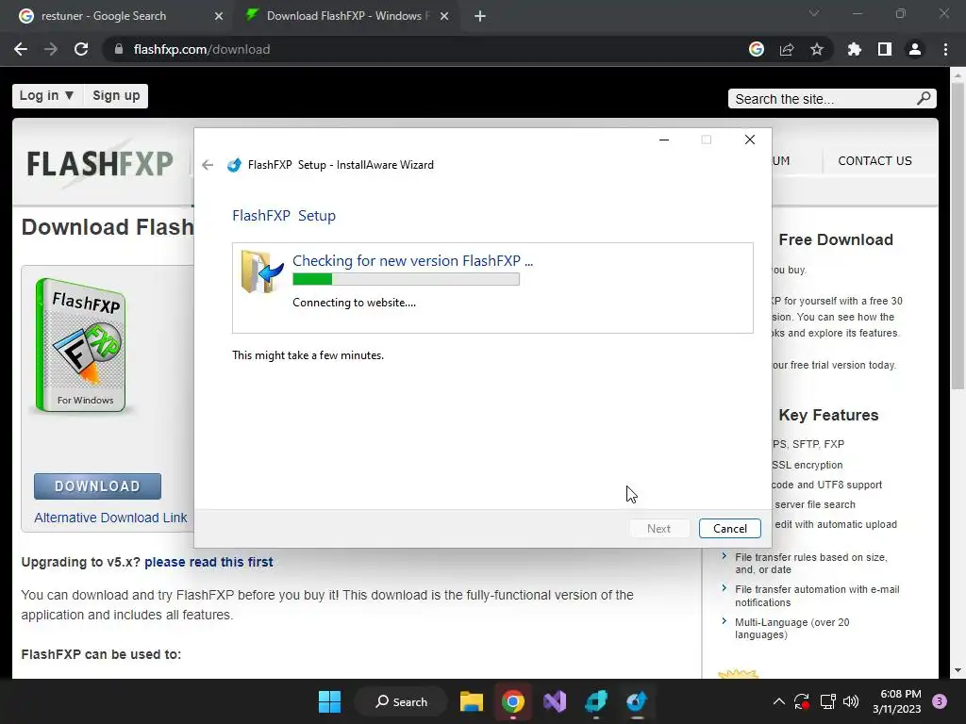Viewport: 966px width, 724px height.
Task: Cancel the FlashFXP setup
Action: point(729,528)
